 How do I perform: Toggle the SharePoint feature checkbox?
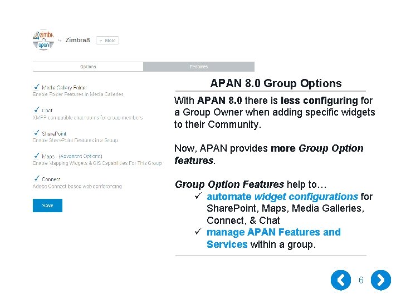tap(37, 133)
